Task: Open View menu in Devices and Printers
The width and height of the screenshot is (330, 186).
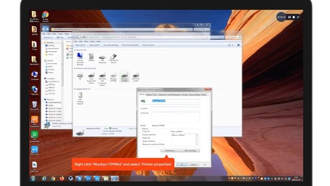Action: [x=86, y=41]
